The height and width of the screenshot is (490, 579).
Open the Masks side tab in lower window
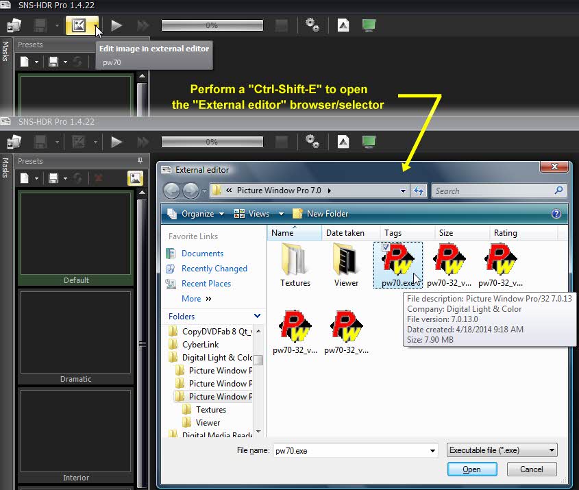point(5,168)
